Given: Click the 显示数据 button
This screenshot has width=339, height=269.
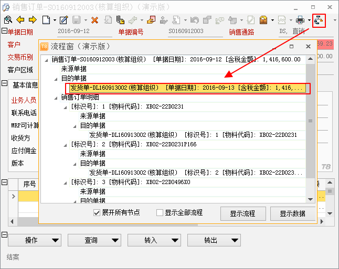Looking at the screenshot, I should point(292,213).
